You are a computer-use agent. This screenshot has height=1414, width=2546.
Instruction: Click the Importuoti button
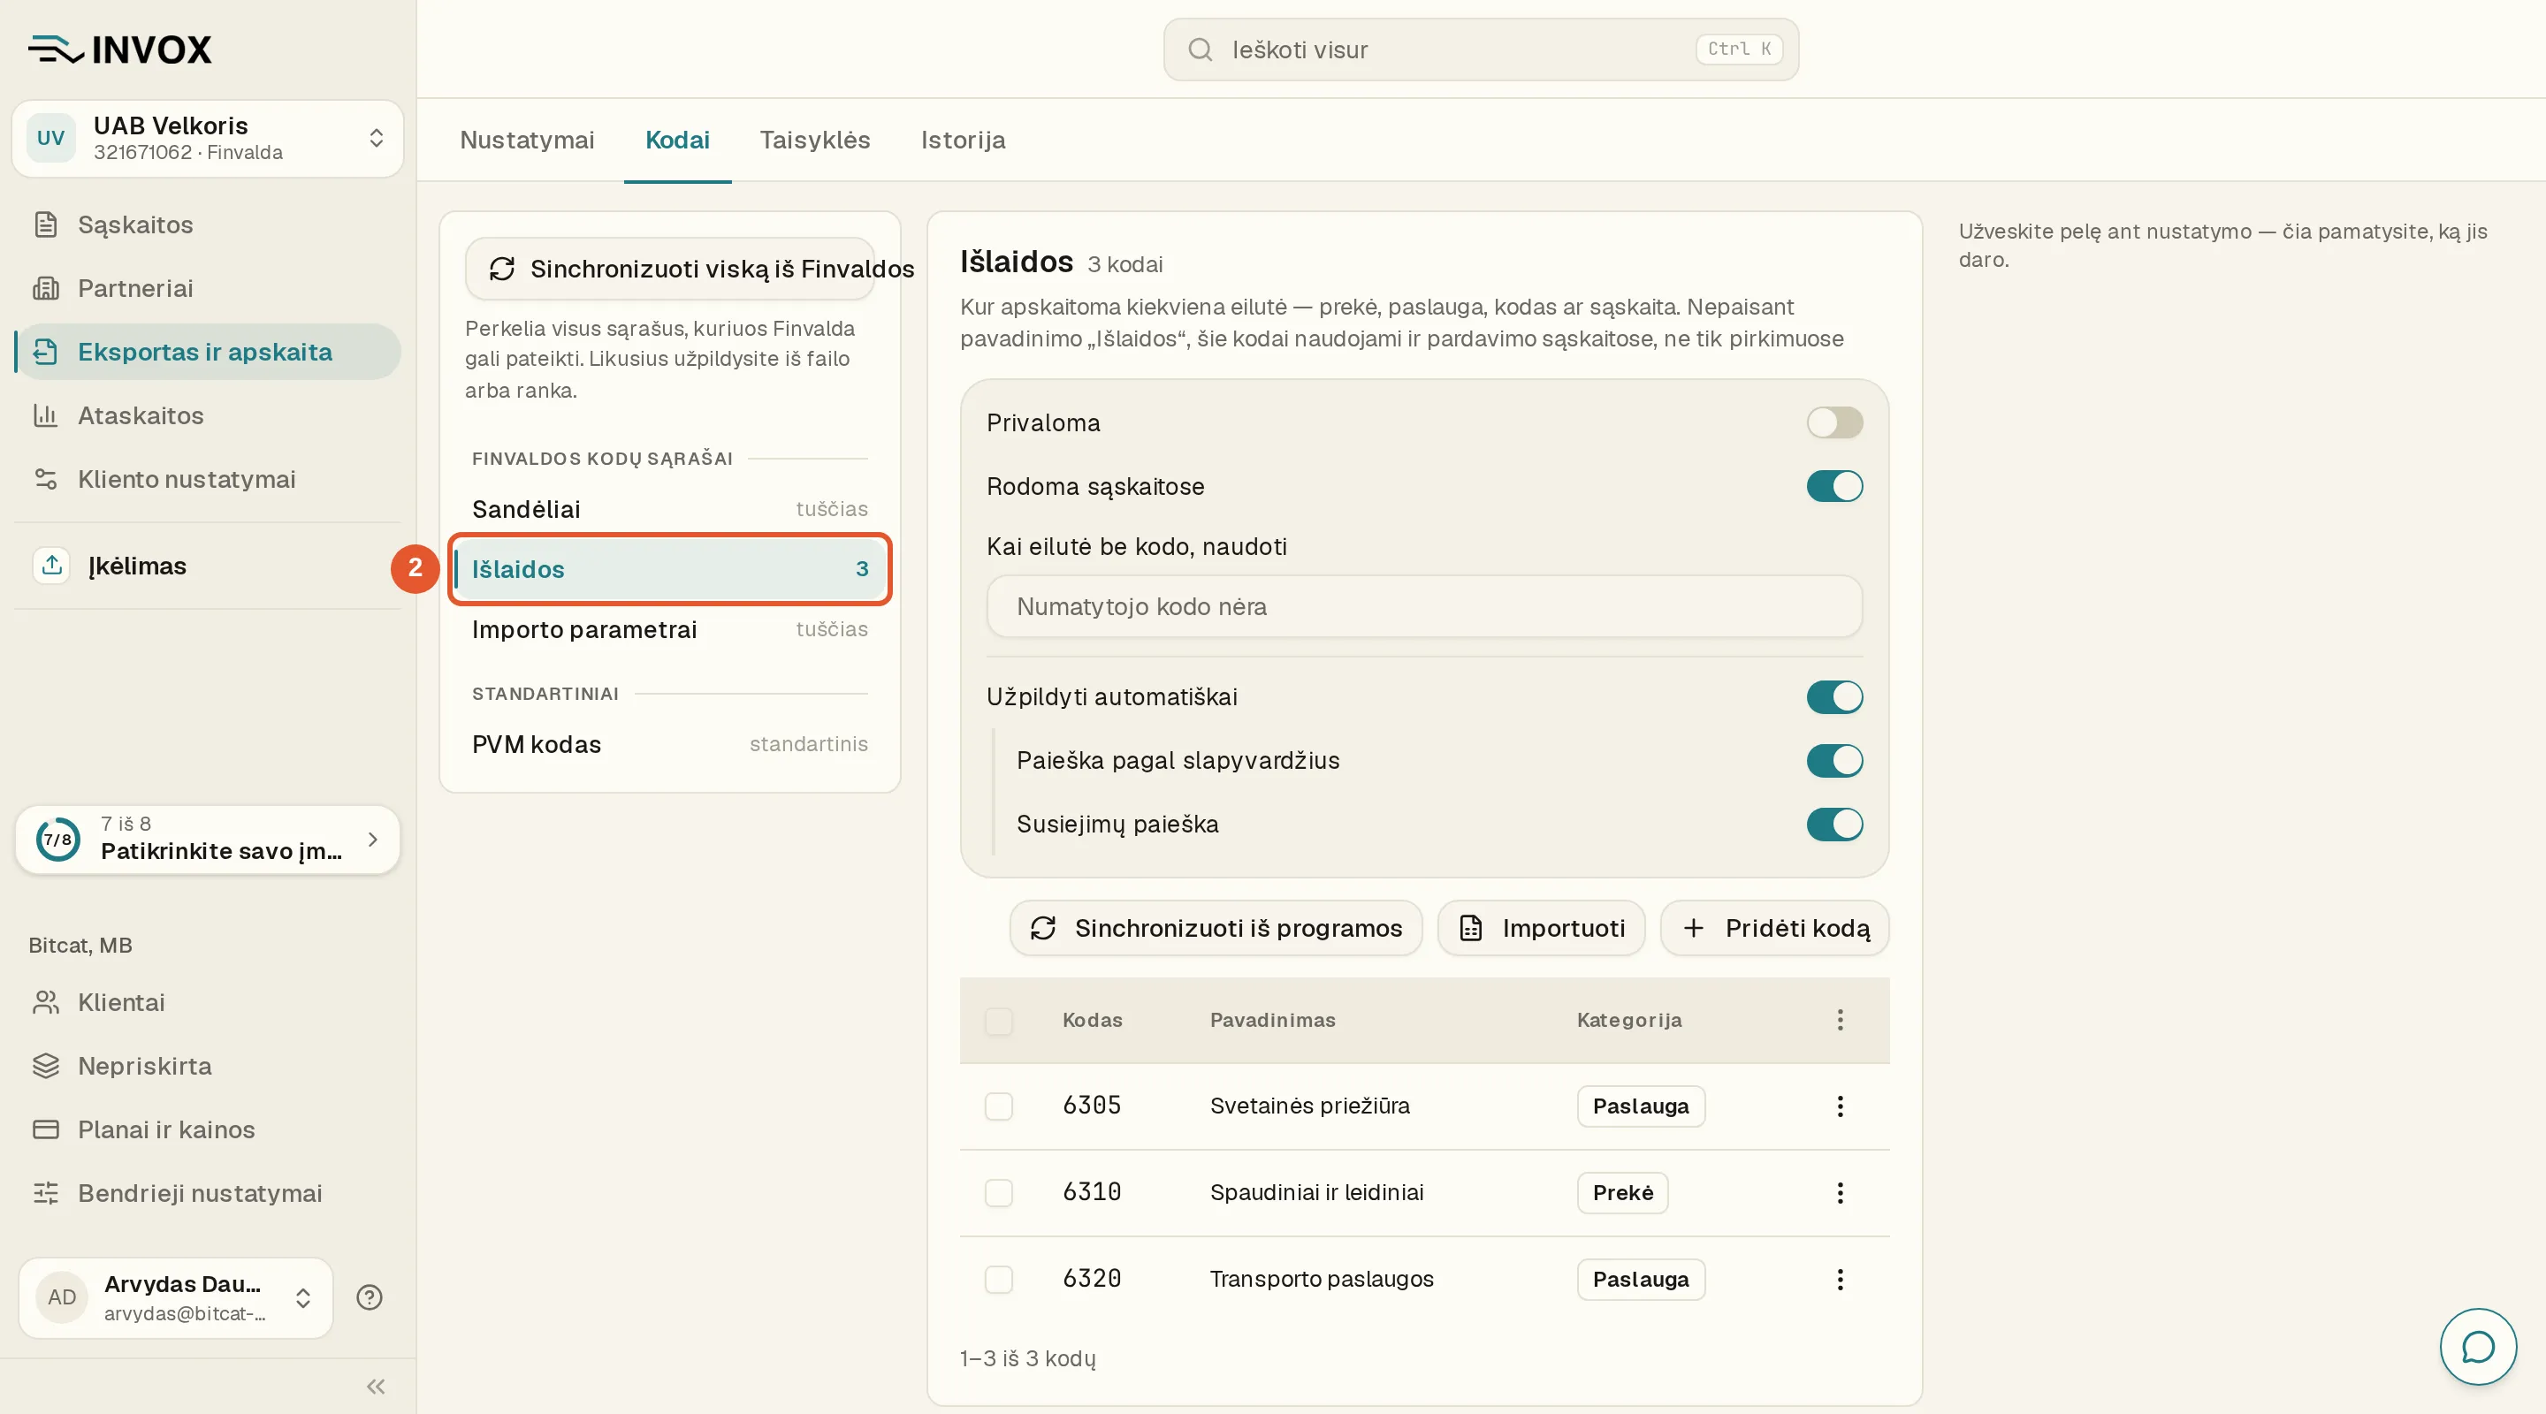coord(1541,928)
